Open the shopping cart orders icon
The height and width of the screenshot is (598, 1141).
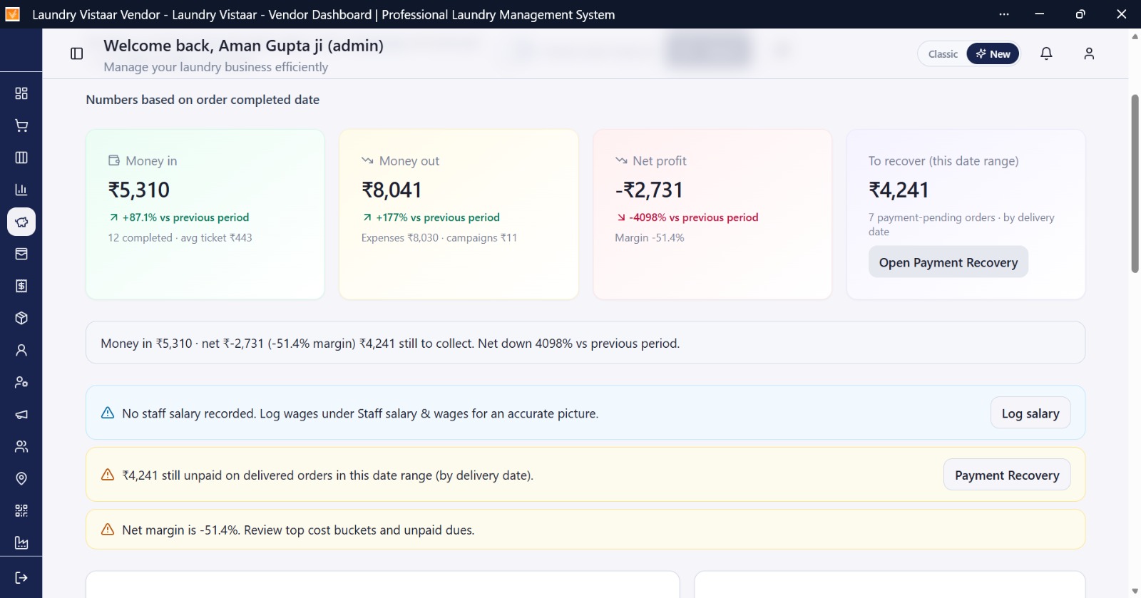coord(21,125)
